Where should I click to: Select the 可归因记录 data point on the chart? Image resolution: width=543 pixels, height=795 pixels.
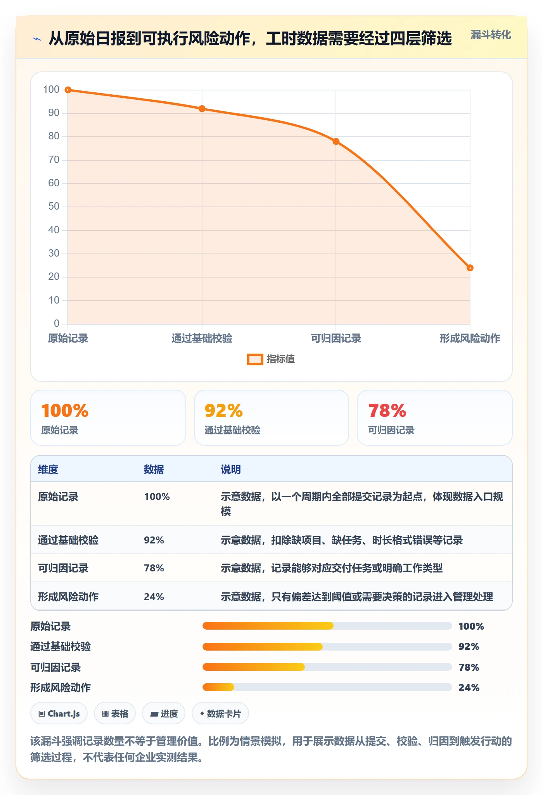click(x=336, y=142)
